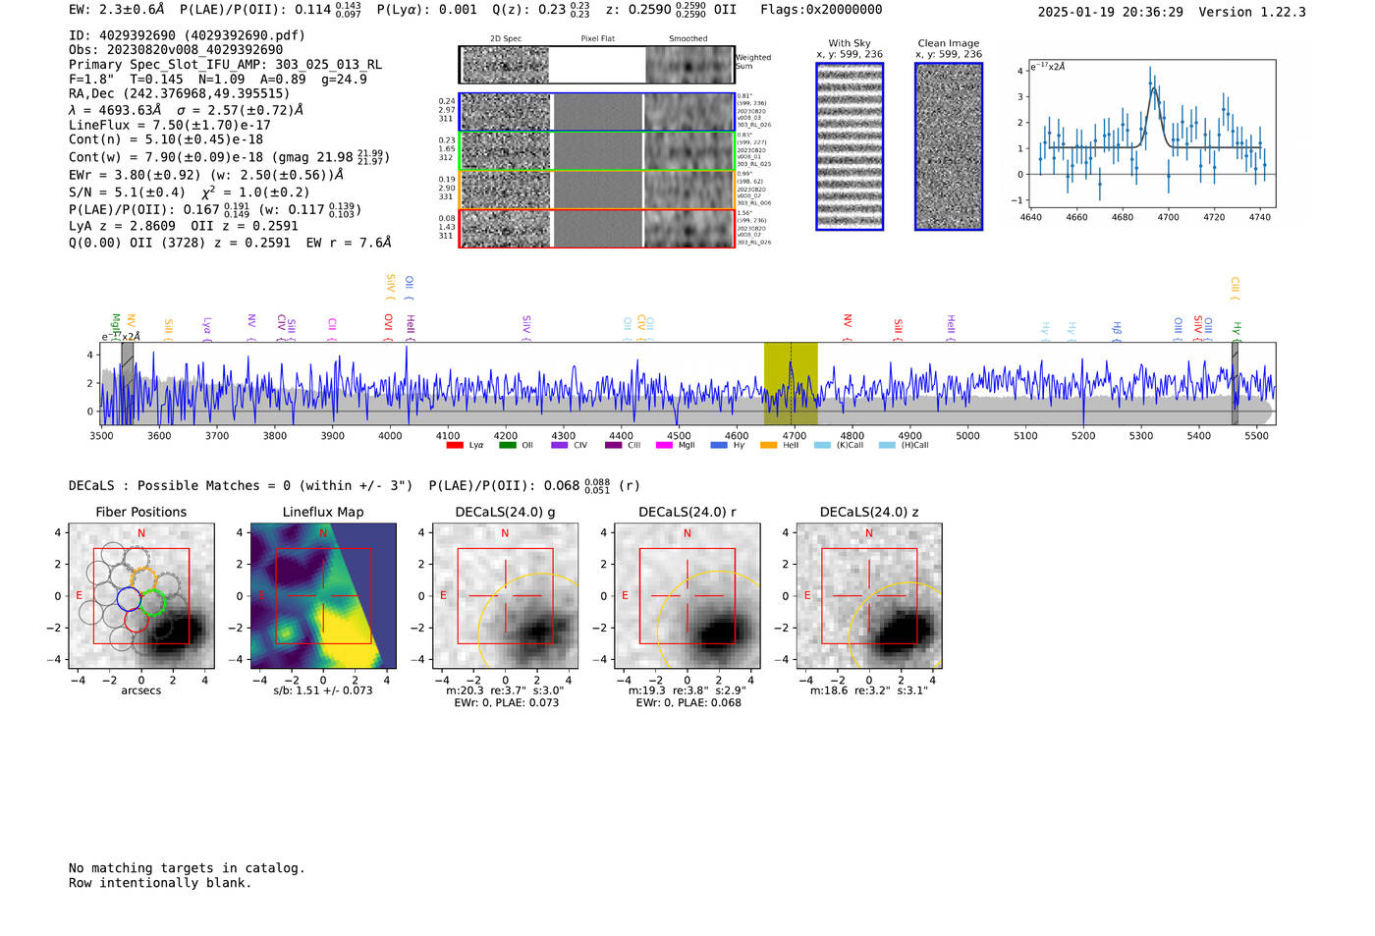
Task: Click the m:20.3 re:3.7" s:3.0" caption
Action: [x=505, y=690]
